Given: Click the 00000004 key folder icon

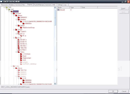Looking at the screenshot, I should tap(23, 80).
